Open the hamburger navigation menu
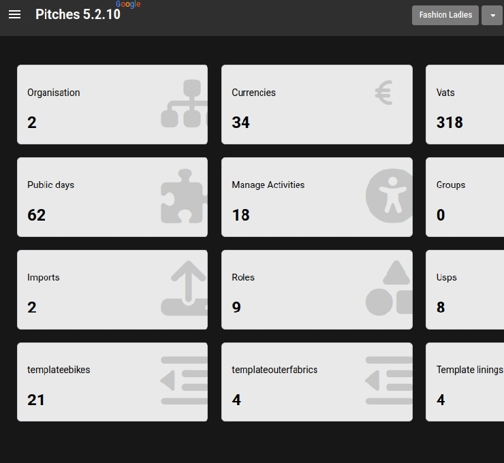This screenshot has width=504, height=463. (14, 14)
